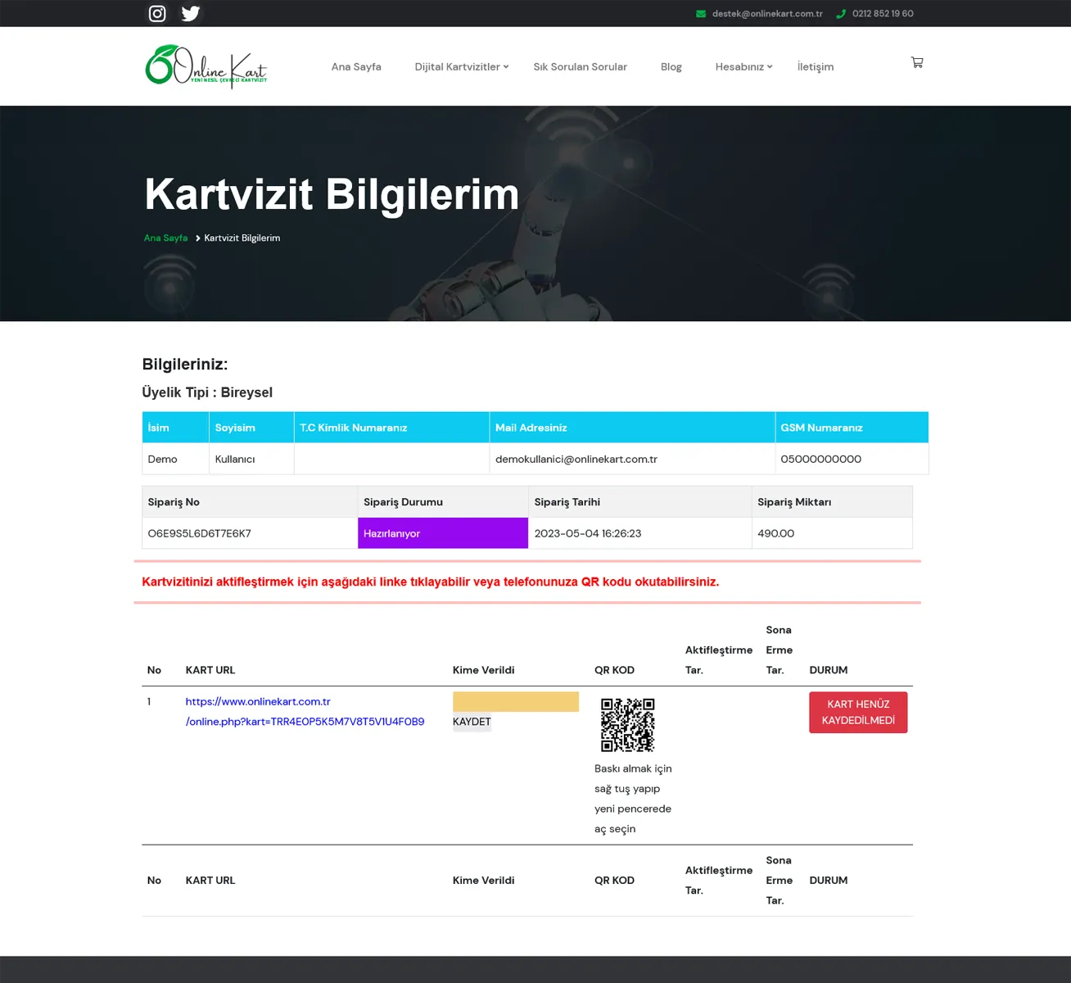Click the Üyelik Tipi : Bireysel text

tap(207, 392)
